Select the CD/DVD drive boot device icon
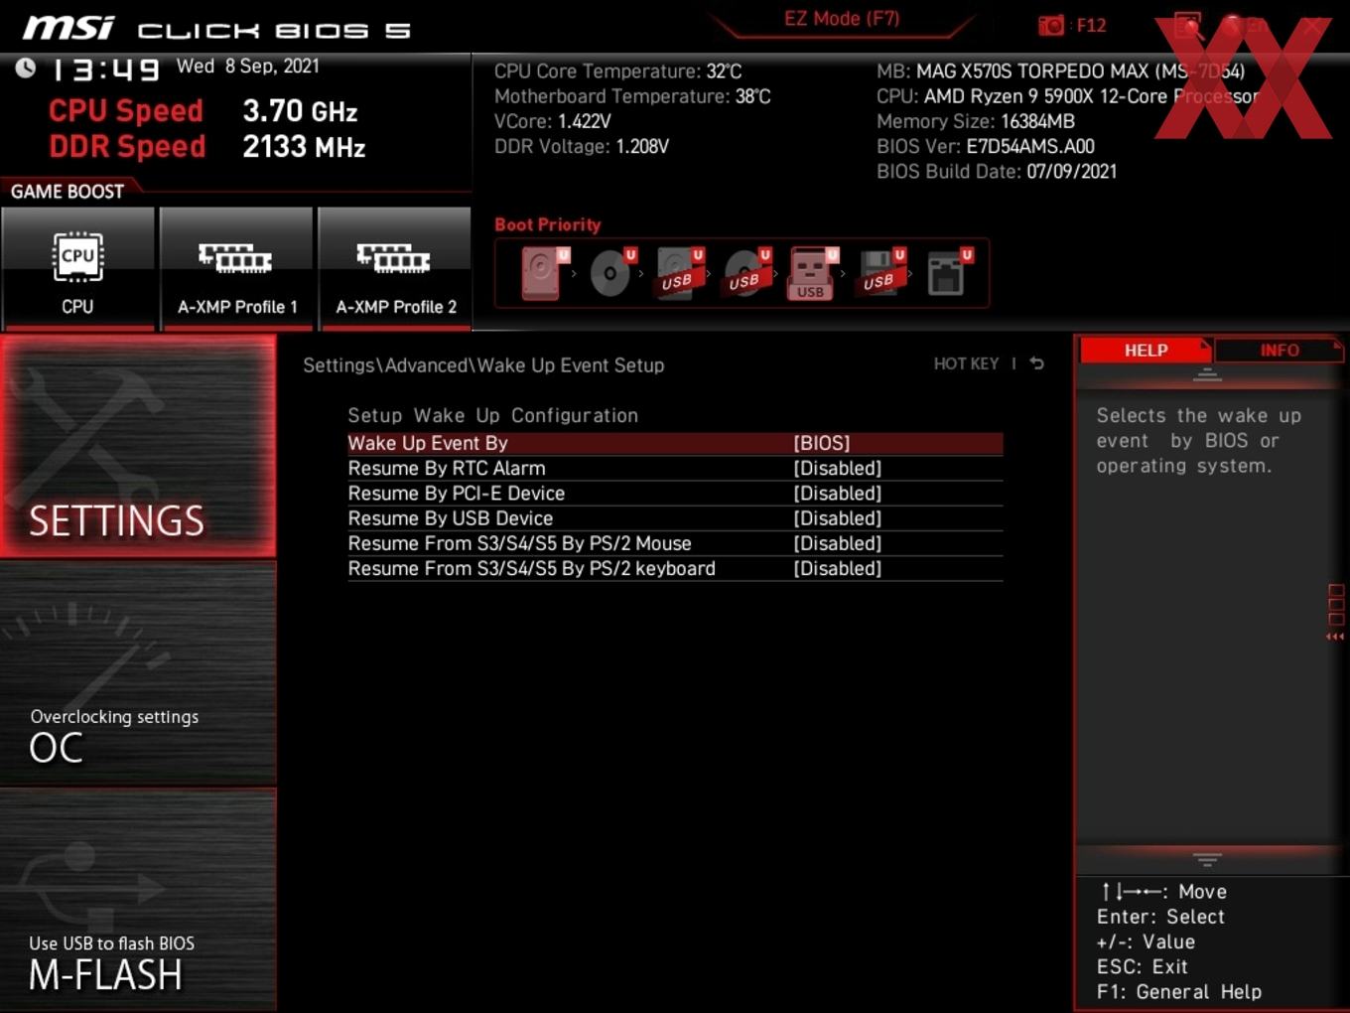 coord(612,272)
